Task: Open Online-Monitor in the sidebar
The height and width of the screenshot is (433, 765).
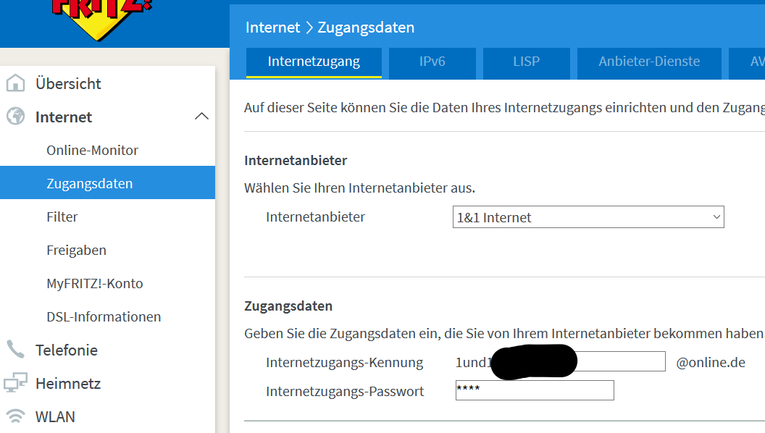Action: coord(92,150)
